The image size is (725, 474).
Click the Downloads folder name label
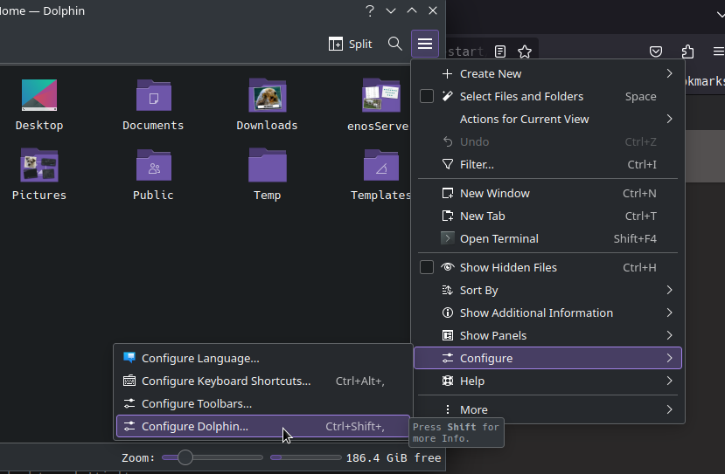pos(267,125)
